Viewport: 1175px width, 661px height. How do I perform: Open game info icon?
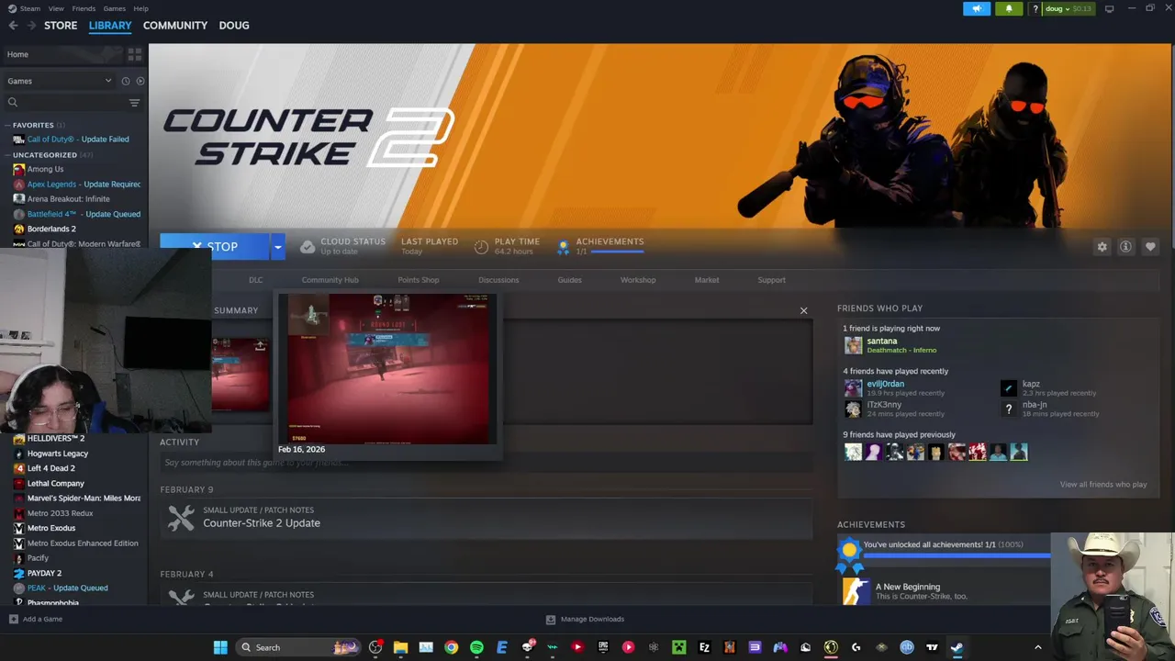tap(1125, 247)
